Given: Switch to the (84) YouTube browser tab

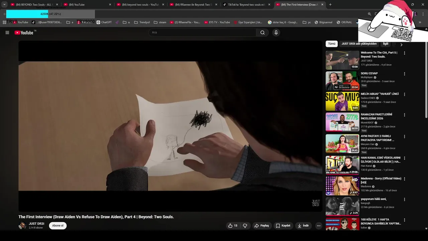Looking at the screenshot, I should coord(87,5).
